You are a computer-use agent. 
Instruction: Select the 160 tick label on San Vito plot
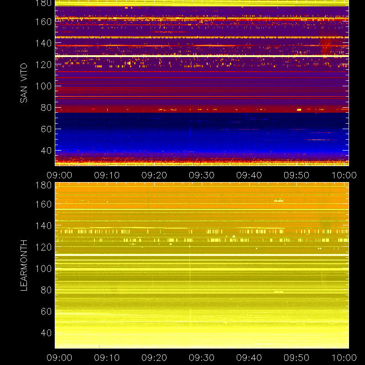coord(43,22)
